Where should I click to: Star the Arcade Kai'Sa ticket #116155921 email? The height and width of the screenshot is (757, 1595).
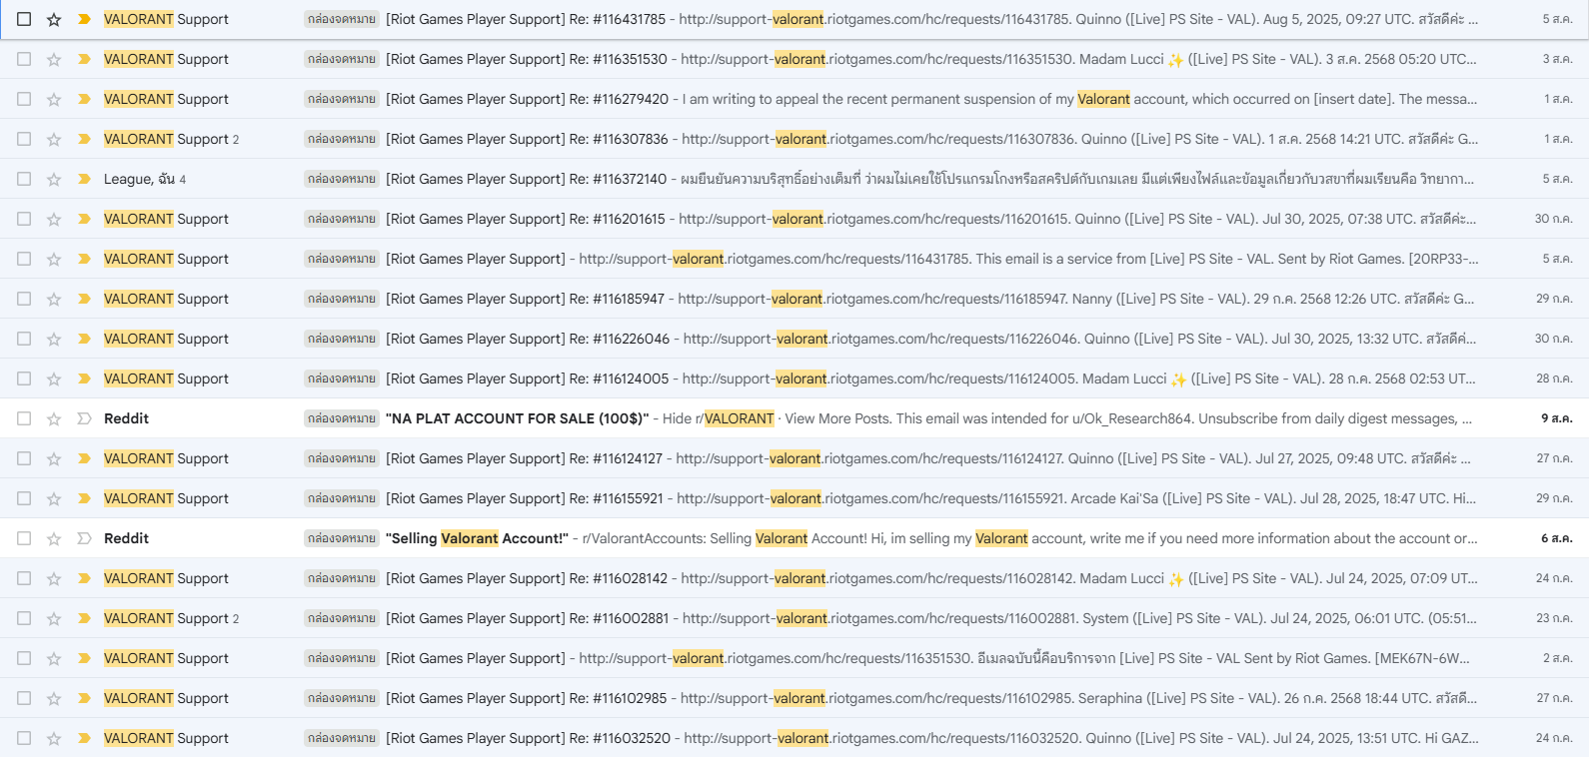tap(54, 498)
